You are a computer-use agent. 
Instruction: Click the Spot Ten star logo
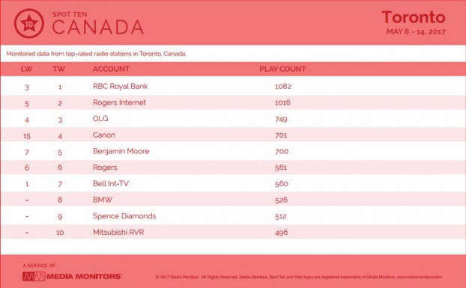coord(28,23)
